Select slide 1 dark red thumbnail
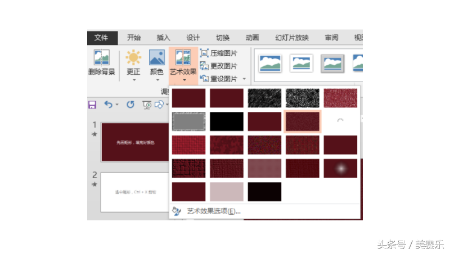 (x=135, y=142)
